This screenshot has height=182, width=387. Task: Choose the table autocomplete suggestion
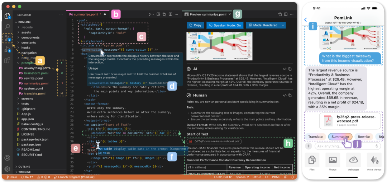click(x=143, y=149)
